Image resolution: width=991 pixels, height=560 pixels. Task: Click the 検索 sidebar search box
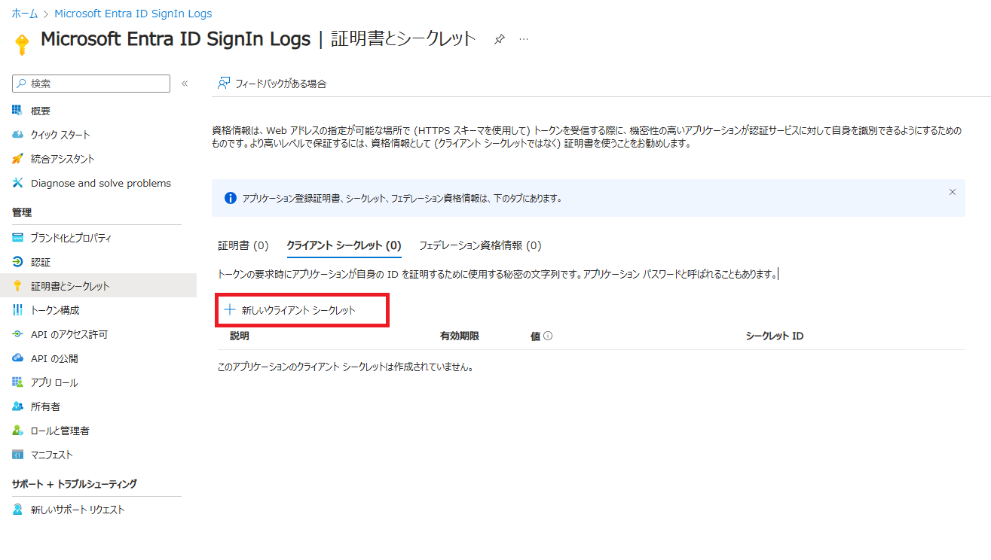tap(91, 84)
